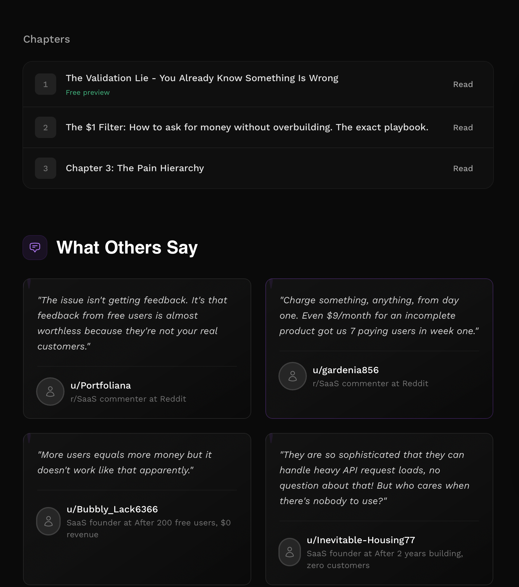Open The Pain Hierarchy chapter title
This screenshot has height=587, width=519.
pyautogui.click(x=135, y=168)
